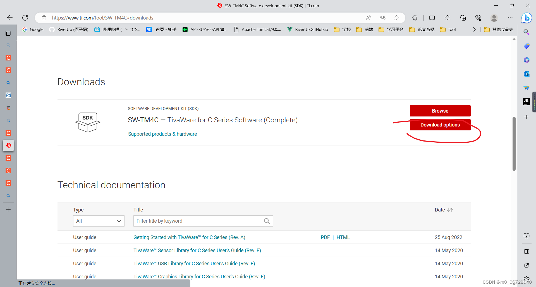Open the translate page icon
The height and width of the screenshot is (287, 536).
click(382, 18)
